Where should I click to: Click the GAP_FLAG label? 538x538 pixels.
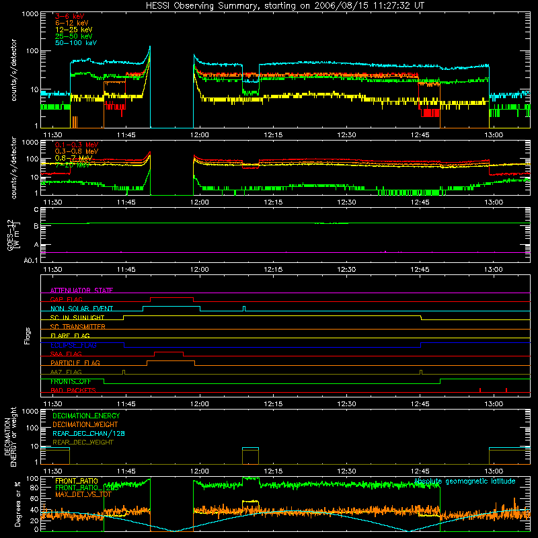pos(66,299)
